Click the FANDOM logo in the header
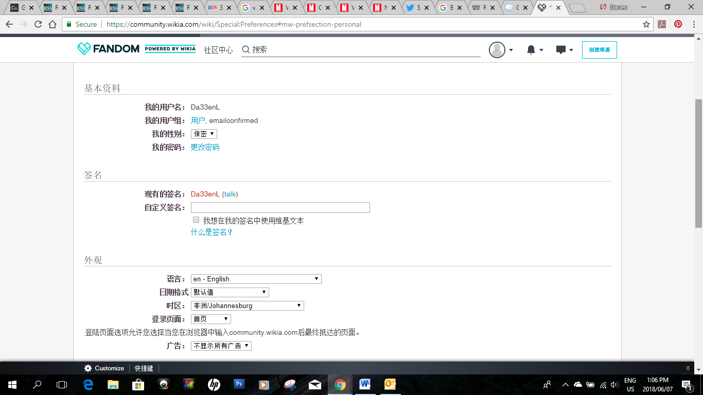This screenshot has width=703, height=395. click(109, 49)
